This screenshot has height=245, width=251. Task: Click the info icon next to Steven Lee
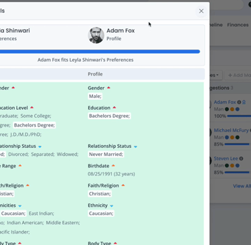(241, 159)
